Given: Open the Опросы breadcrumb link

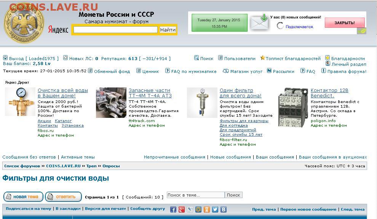Looking at the screenshot, I should click(111, 166).
